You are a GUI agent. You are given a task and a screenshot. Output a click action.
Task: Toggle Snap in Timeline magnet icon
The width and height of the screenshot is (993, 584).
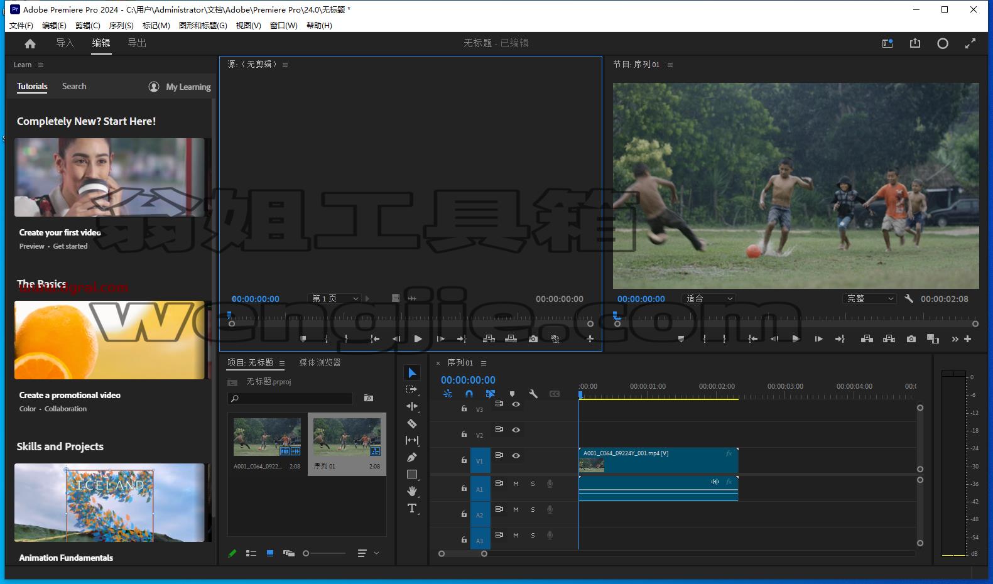pos(469,394)
